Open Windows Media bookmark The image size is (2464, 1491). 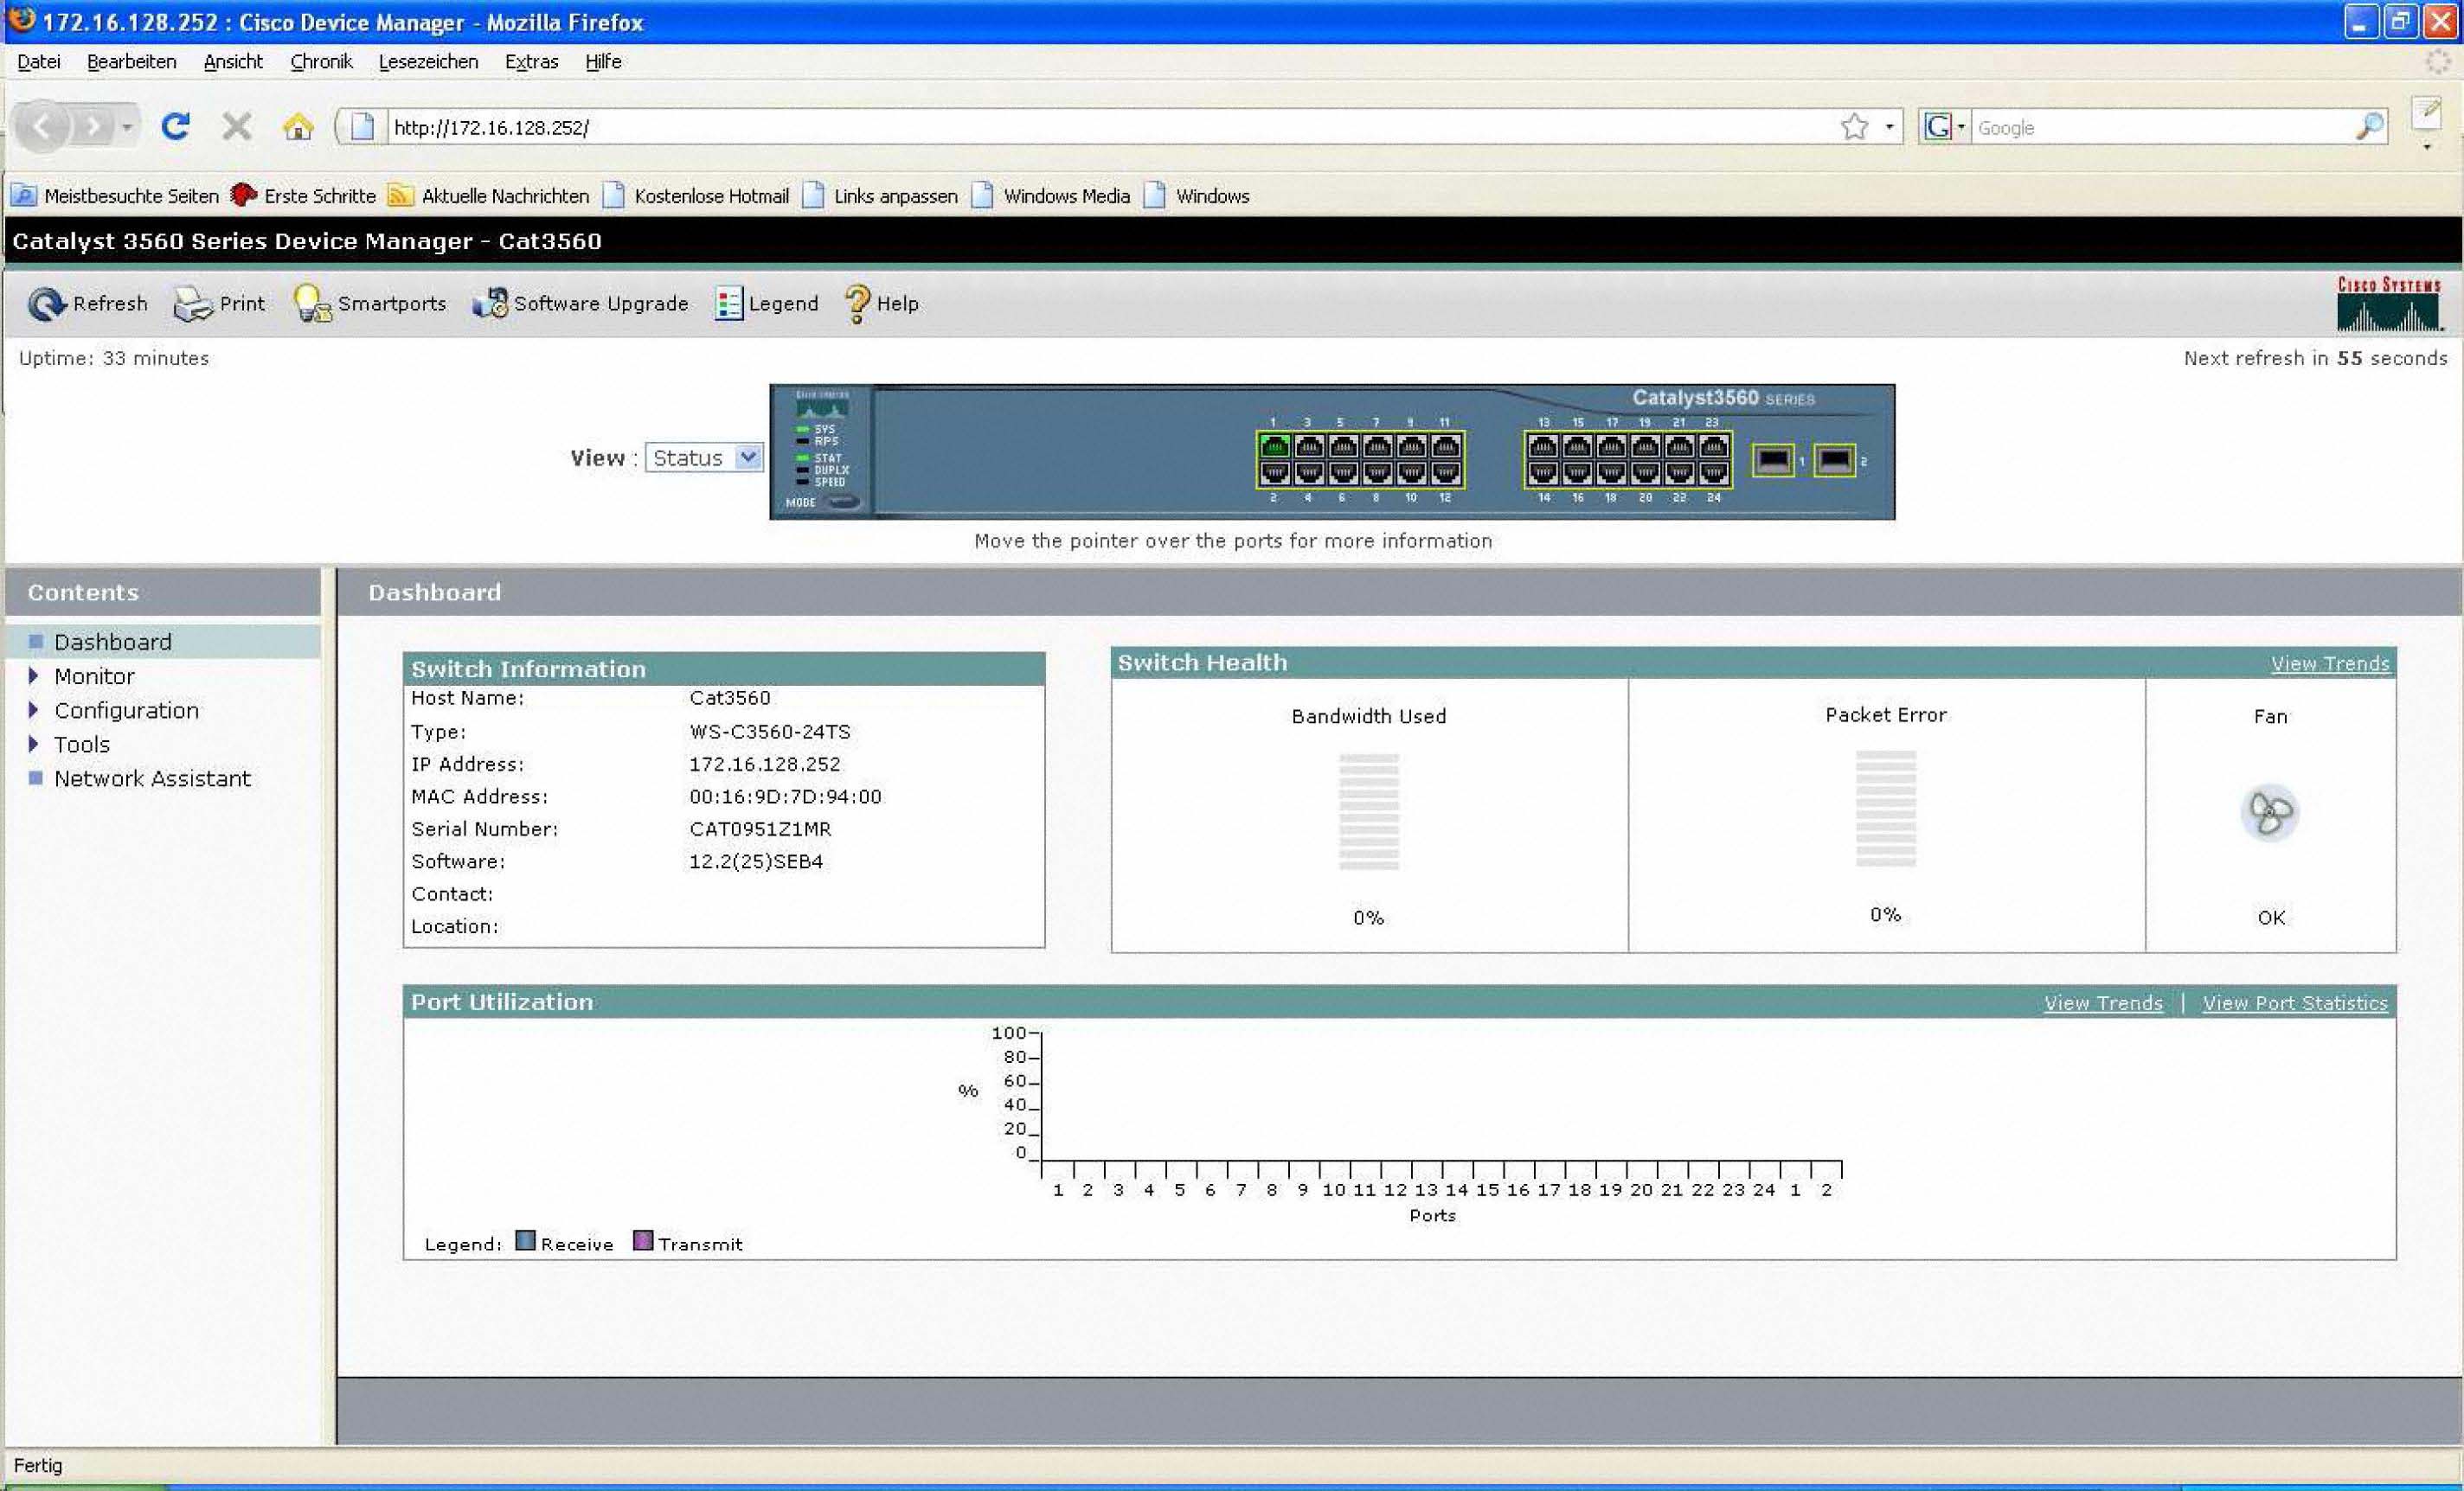click(1051, 195)
